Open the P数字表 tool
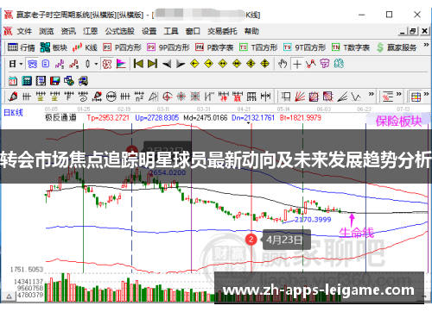 (214, 47)
